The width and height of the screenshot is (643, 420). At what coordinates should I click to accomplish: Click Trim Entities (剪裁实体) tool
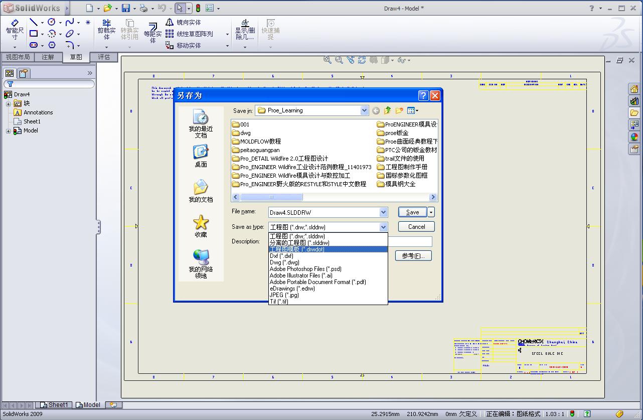point(106,30)
